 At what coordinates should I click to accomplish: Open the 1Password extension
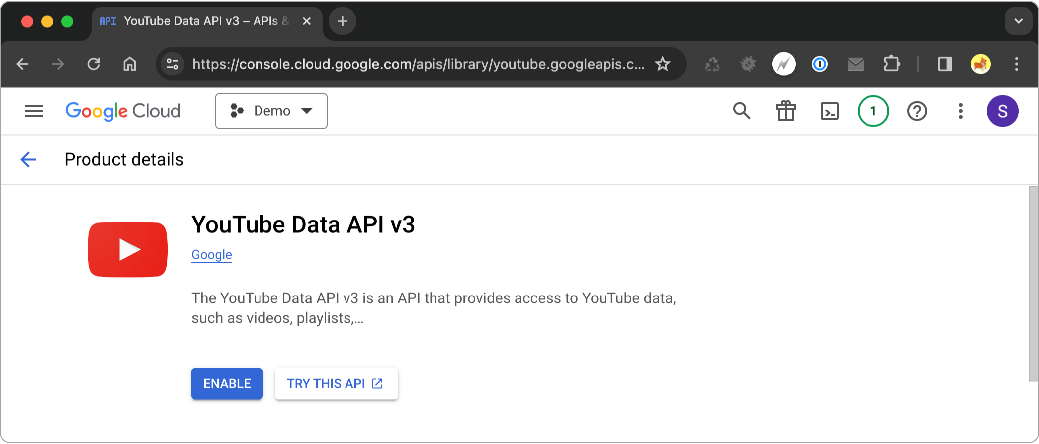pyautogui.click(x=820, y=64)
